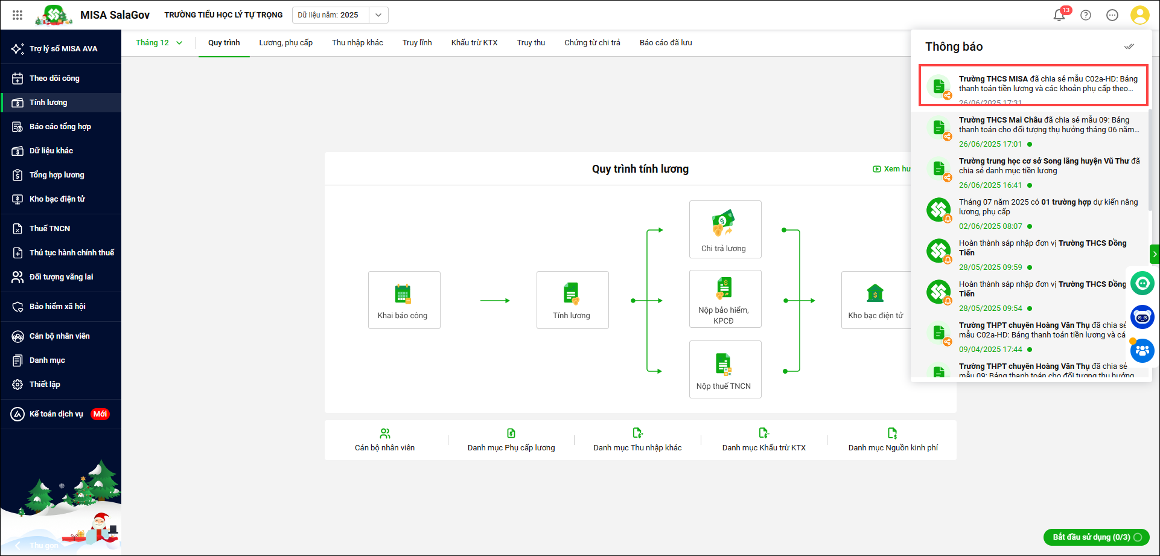Viewport: 1160px width, 556px height.
Task: Click the Bắt đầu sử dụng button
Action: point(1096,537)
